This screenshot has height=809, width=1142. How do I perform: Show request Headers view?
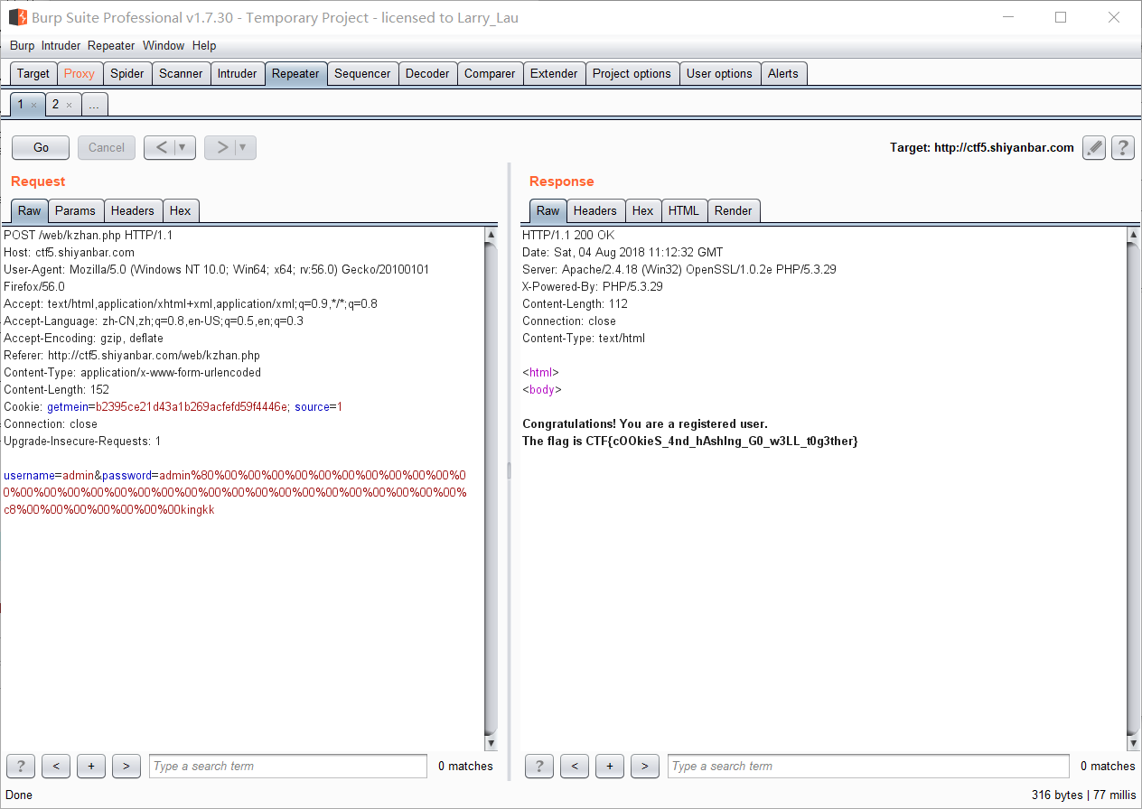click(x=133, y=210)
